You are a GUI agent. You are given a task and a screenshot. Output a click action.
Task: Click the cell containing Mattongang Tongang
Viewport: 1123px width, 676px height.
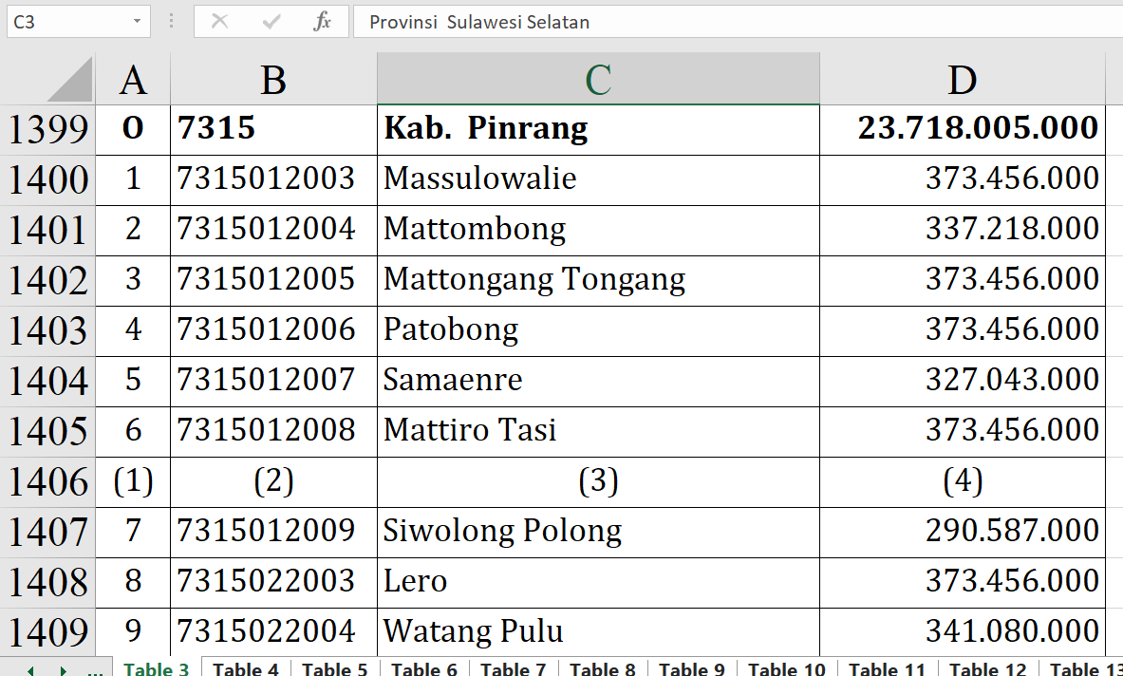598,279
